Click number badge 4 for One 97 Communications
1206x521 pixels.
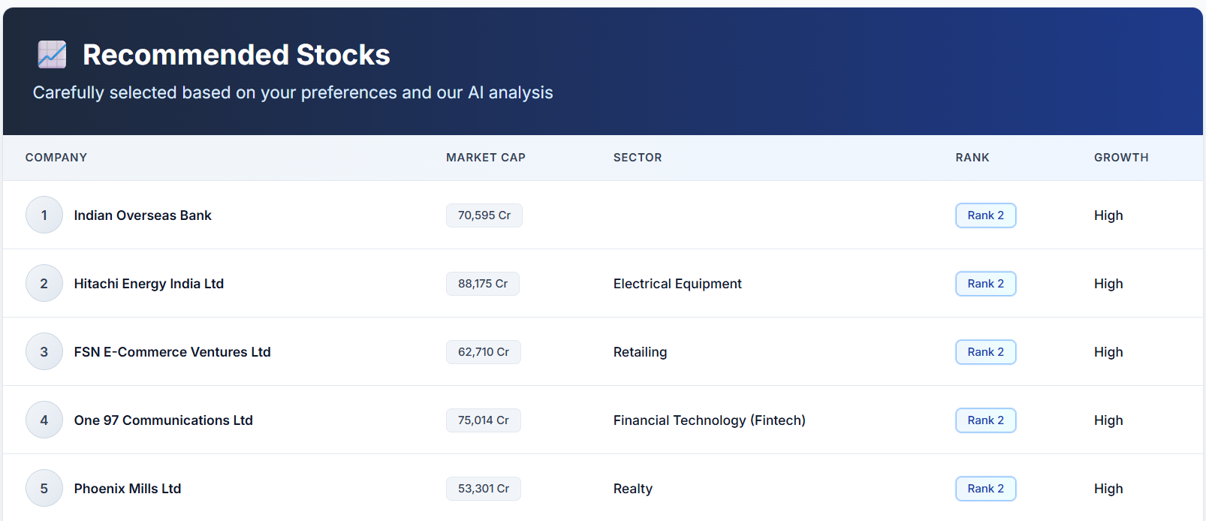point(44,420)
